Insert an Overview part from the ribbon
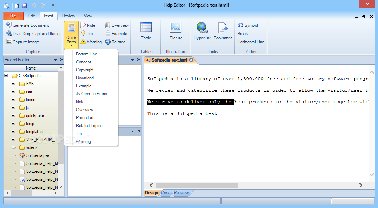Image resolution: width=378 pixels, height=208 pixels. [117, 25]
